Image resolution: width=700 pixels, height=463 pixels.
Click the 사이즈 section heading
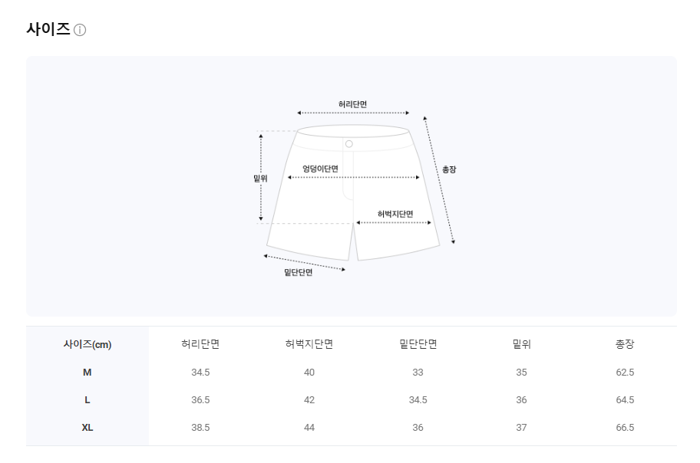pos(48,29)
